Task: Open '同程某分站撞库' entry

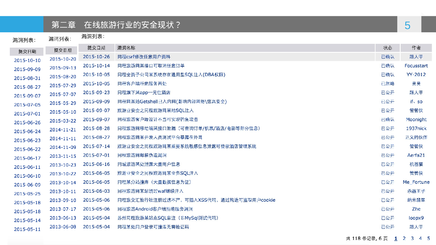Action: pyautogui.click(x=154, y=182)
